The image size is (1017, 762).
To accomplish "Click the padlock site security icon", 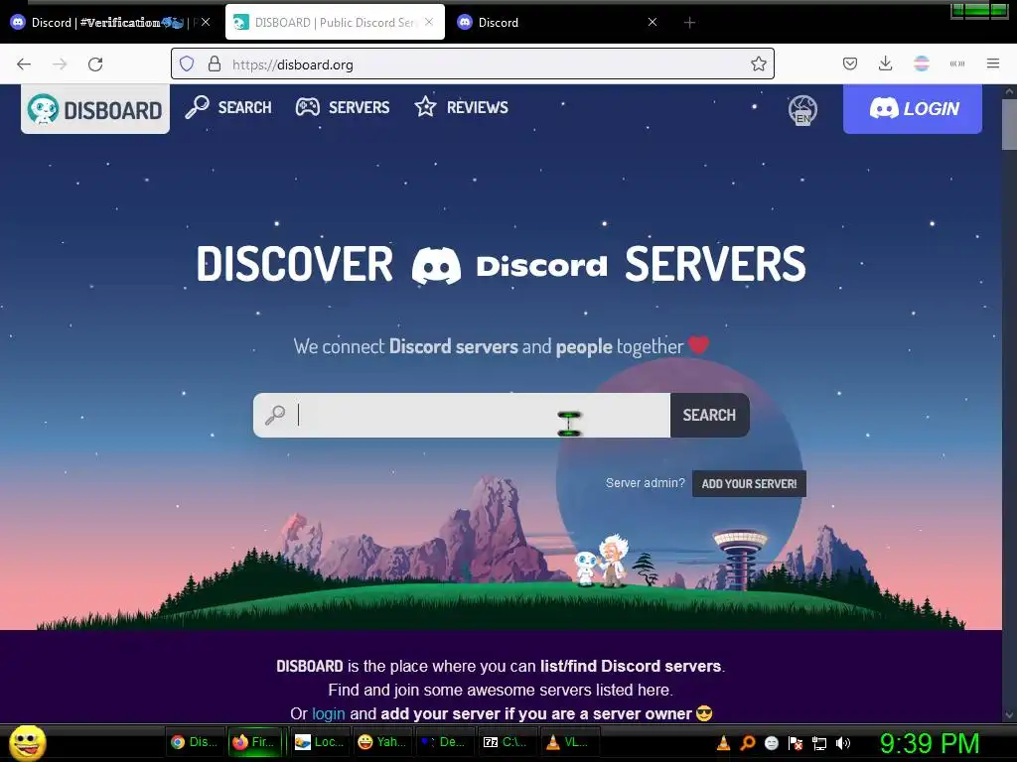I will tap(215, 64).
